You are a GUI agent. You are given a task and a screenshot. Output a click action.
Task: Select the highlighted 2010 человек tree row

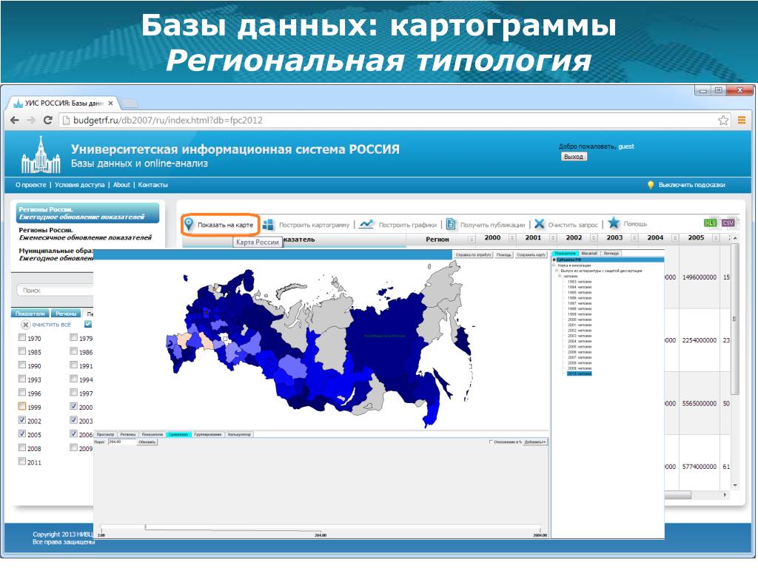pos(579,373)
